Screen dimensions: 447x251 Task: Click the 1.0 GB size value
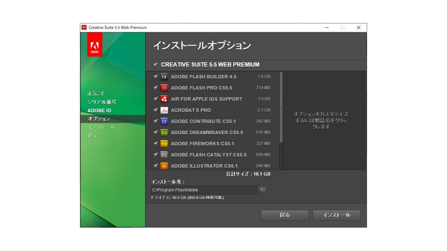264,77
